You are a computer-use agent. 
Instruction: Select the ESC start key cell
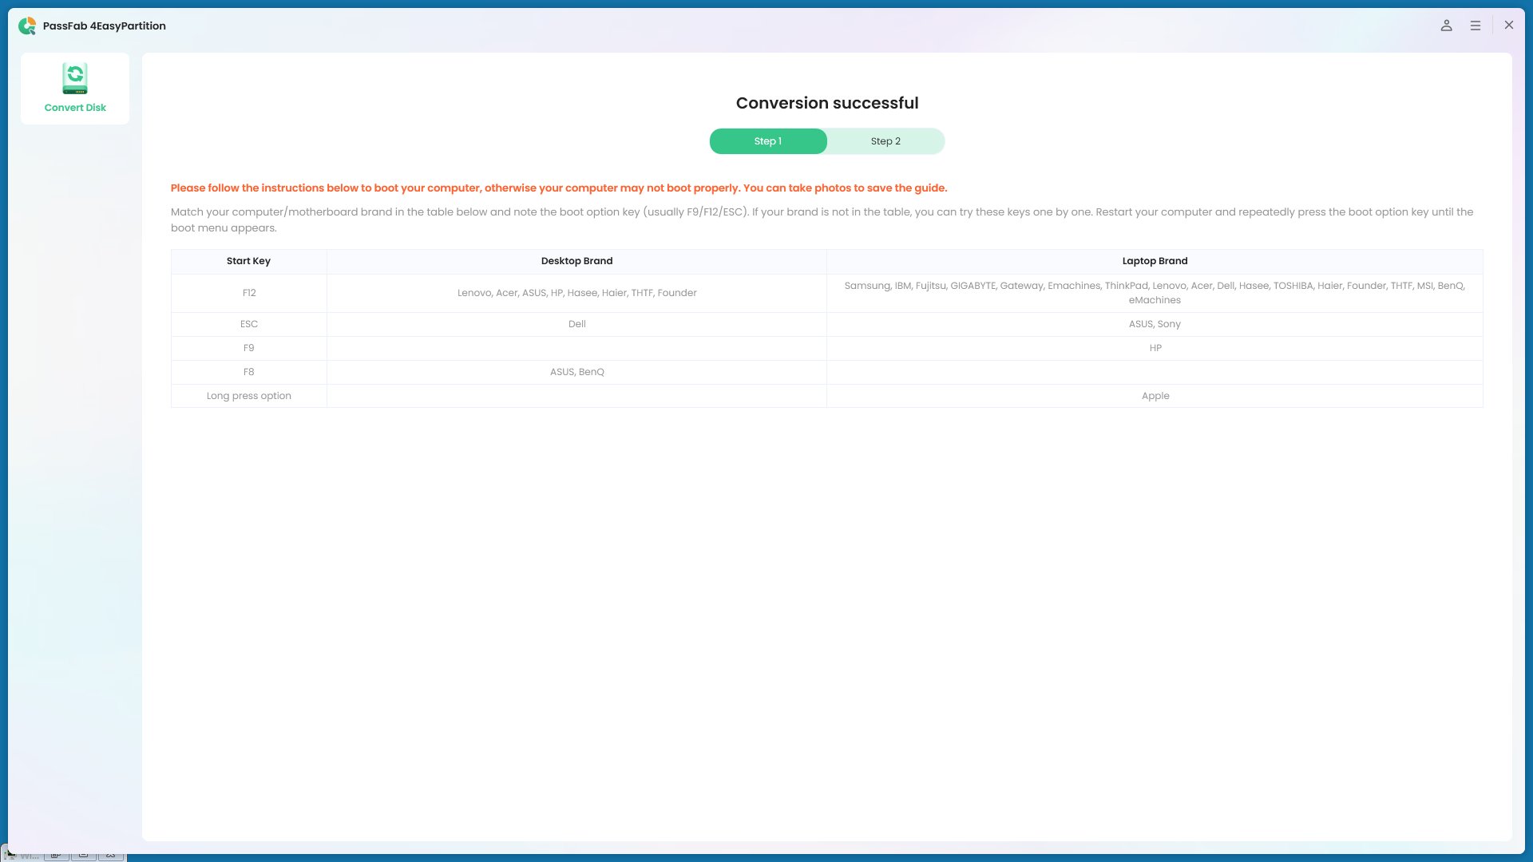[x=249, y=324]
